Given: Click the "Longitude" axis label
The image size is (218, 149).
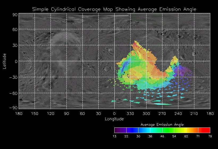Looking at the screenshot, I should tap(114, 119).
